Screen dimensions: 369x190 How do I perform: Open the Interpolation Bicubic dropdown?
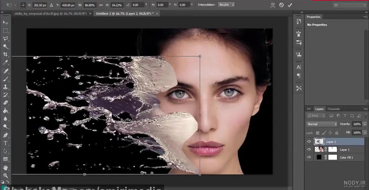point(226,5)
